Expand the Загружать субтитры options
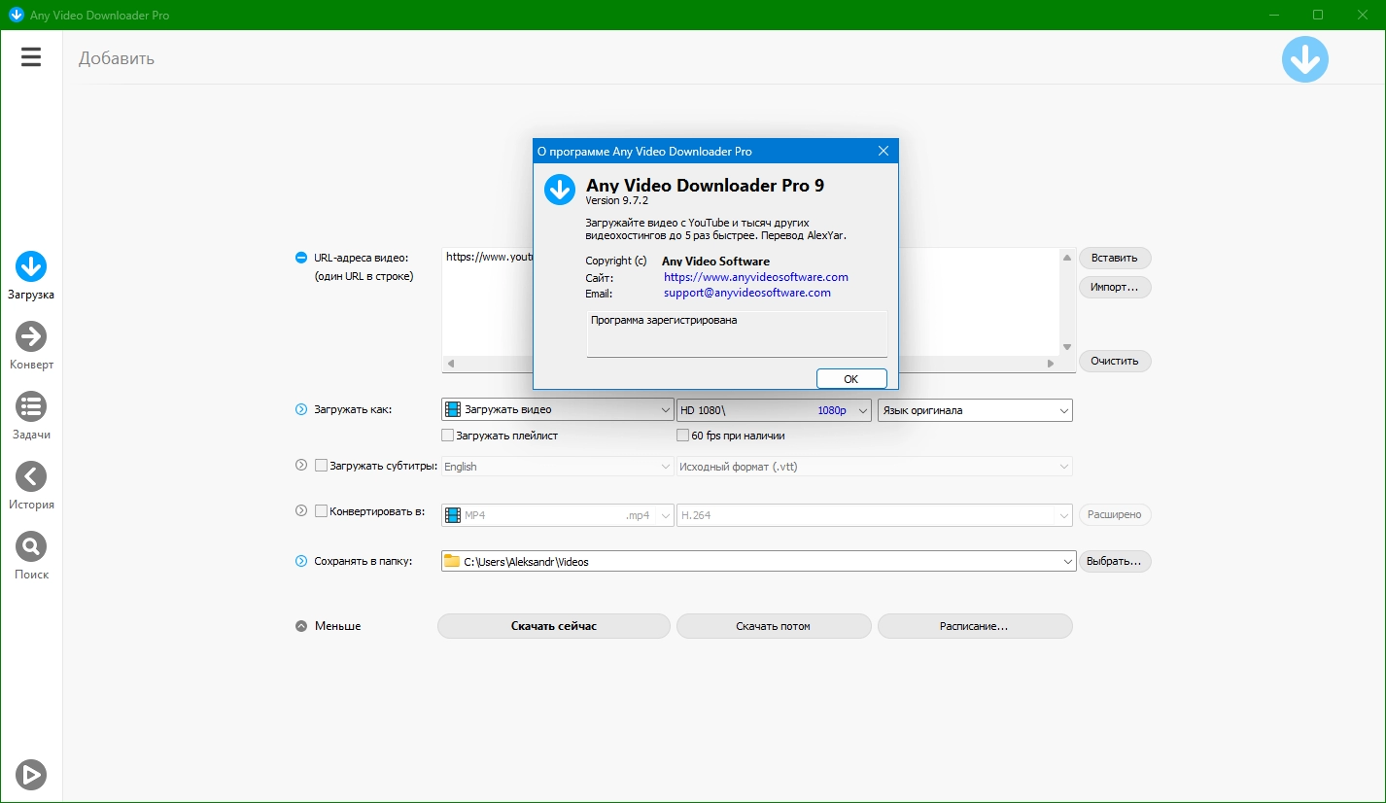1386x803 pixels. [x=301, y=466]
